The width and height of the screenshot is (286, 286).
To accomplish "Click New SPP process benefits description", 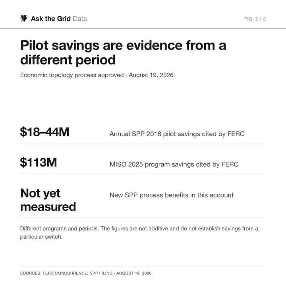I will [172, 195].
